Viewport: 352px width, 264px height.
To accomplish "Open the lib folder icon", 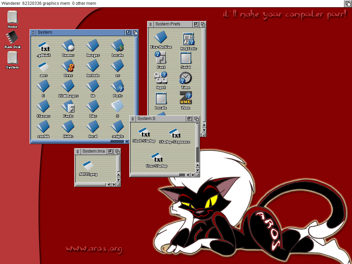I will [93, 86].
